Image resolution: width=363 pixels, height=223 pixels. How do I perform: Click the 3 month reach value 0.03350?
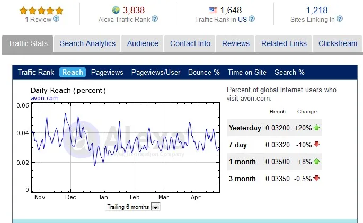click(x=278, y=179)
